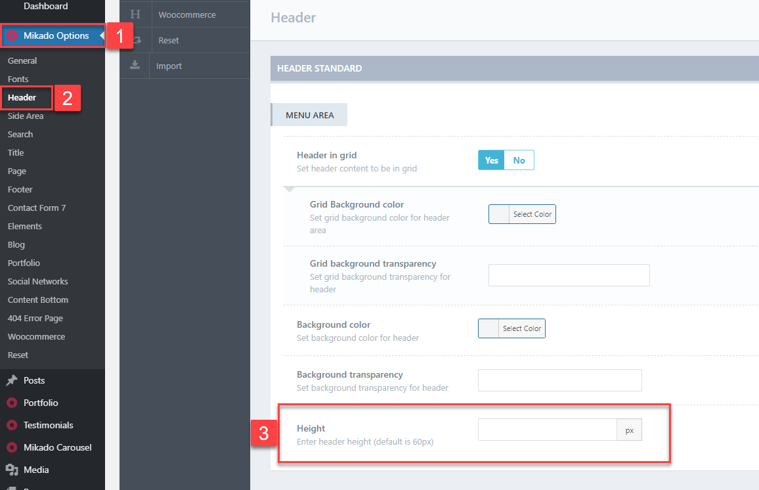Image resolution: width=759 pixels, height=490 pixels.
Task: Go to Contact Form 7 settings
Action: (x=37, y=208)
